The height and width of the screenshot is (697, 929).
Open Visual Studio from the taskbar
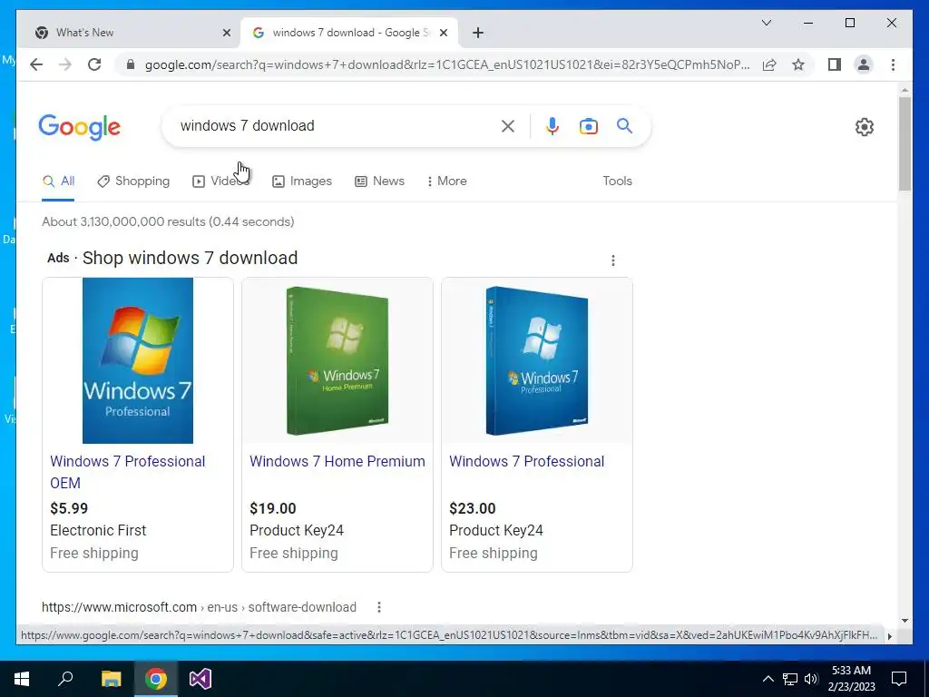point(200,679)
